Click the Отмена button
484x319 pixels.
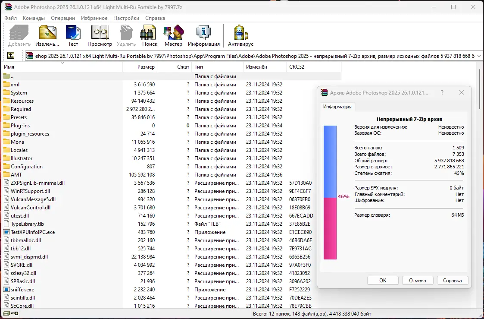click(418, 280)
